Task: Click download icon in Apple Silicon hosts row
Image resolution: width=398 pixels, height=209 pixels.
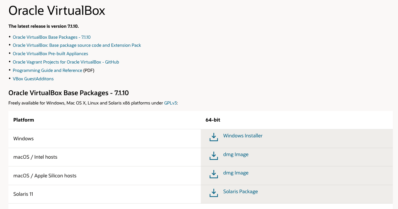Action: (213, 174)
